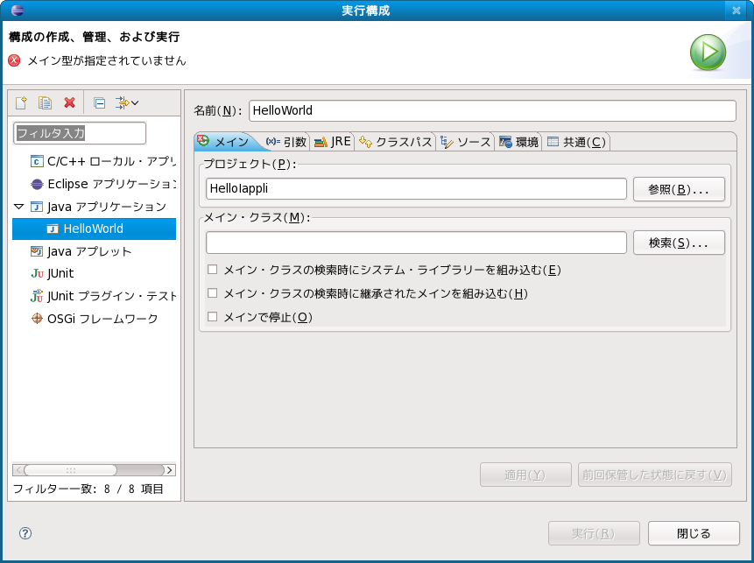The image size is (754, 563).
Task: Delete selected configuration with red X icon
Action: click(x=70, y=102)
